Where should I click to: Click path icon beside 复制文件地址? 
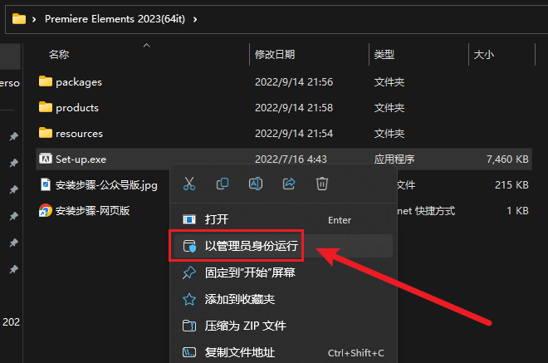[189, 352]
